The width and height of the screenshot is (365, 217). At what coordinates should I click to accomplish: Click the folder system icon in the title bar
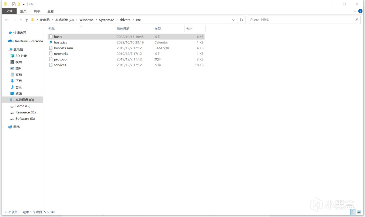click(5, 4)
